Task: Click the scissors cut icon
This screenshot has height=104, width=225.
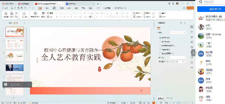Action: tap(16, 13)
